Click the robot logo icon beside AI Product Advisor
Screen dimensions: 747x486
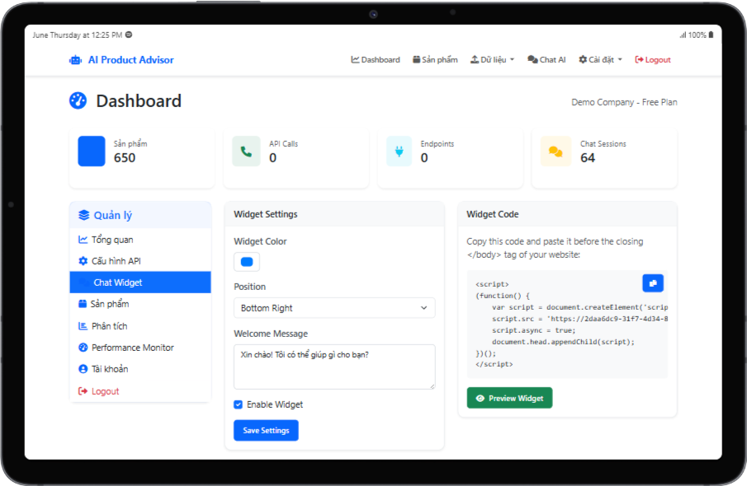(76, 60)
